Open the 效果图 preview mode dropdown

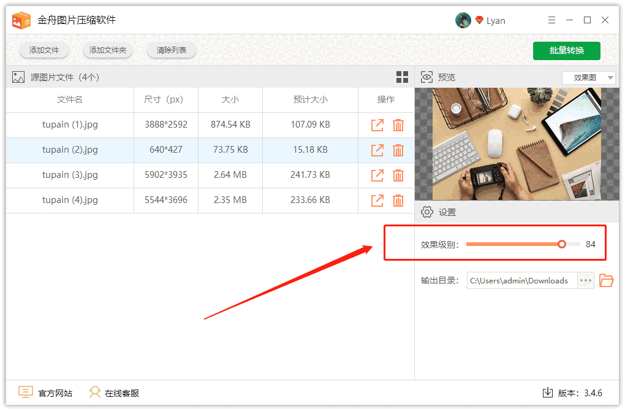[x=588, y=77]
